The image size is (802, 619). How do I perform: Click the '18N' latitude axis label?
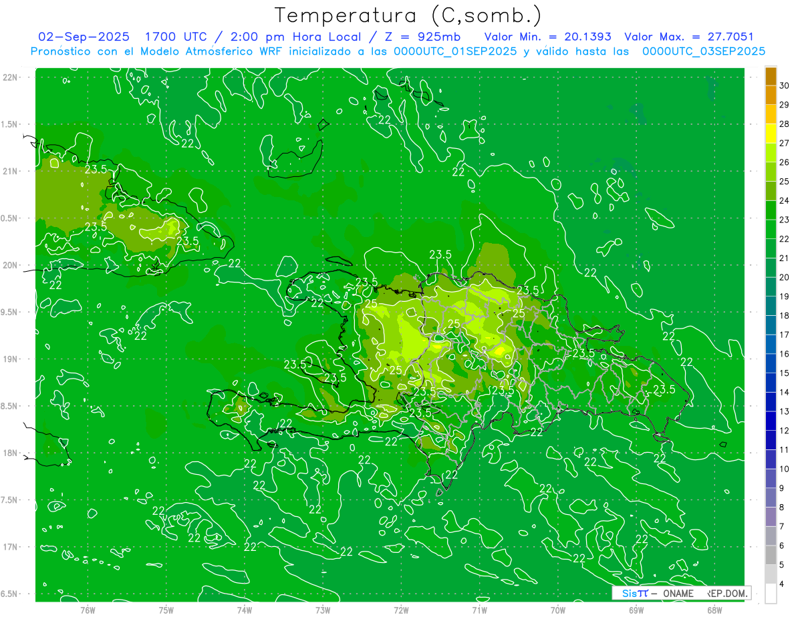11,453
